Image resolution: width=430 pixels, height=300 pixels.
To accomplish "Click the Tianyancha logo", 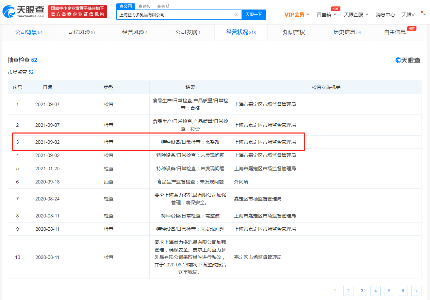I will pyautogui.click(x=23, y=12).
